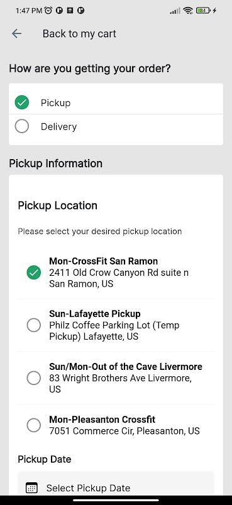Tap the Mon-CrossFit San Ramon location title
This screenshot has width=232, height=505.
click(103, 261)
